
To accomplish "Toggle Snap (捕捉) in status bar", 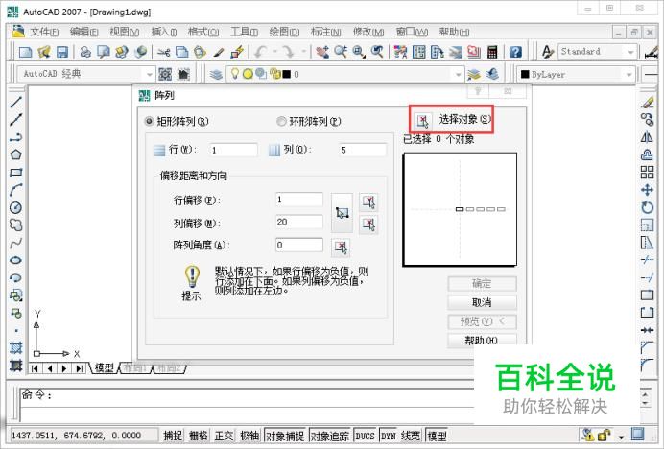I will pos(173,435).
